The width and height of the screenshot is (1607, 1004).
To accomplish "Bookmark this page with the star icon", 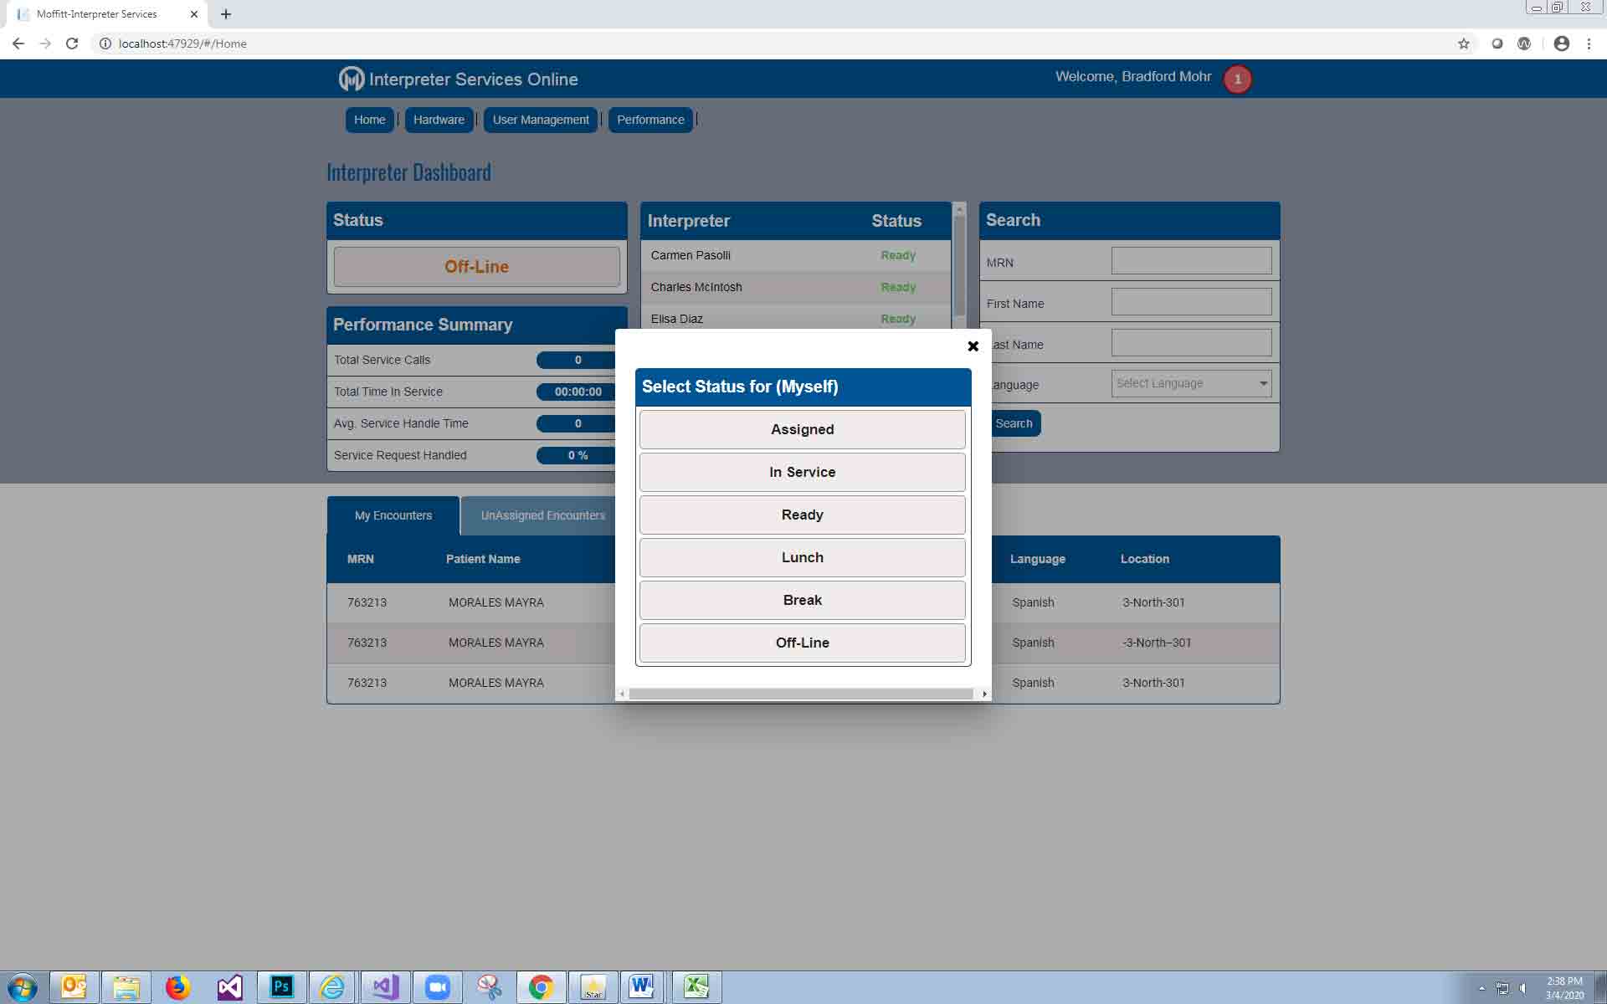I will pyautogui.click(x=1463, y=44).
